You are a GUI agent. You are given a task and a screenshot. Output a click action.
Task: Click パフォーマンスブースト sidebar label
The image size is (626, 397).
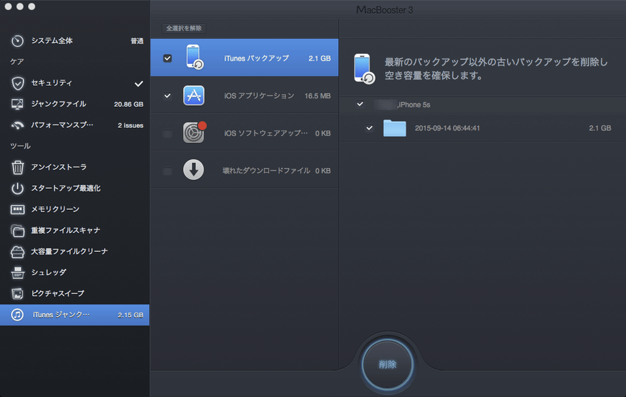coord(63,125)
